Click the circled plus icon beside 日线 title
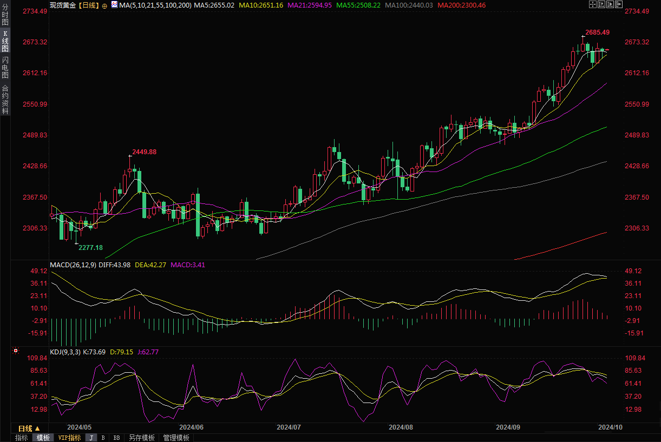The image size is (661, 442). (104, 5)
